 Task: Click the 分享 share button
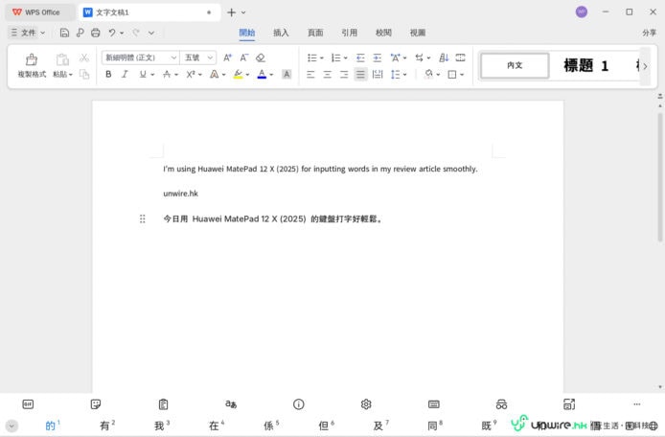point(649,33)
